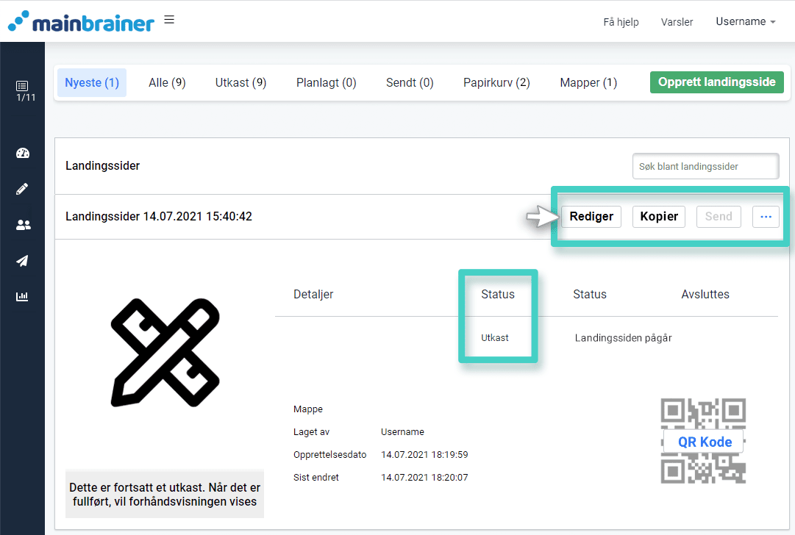Viewport: 795px width, 535px height.
Task: Click the paper plane send sidebar icon
Action: [22, 261]
